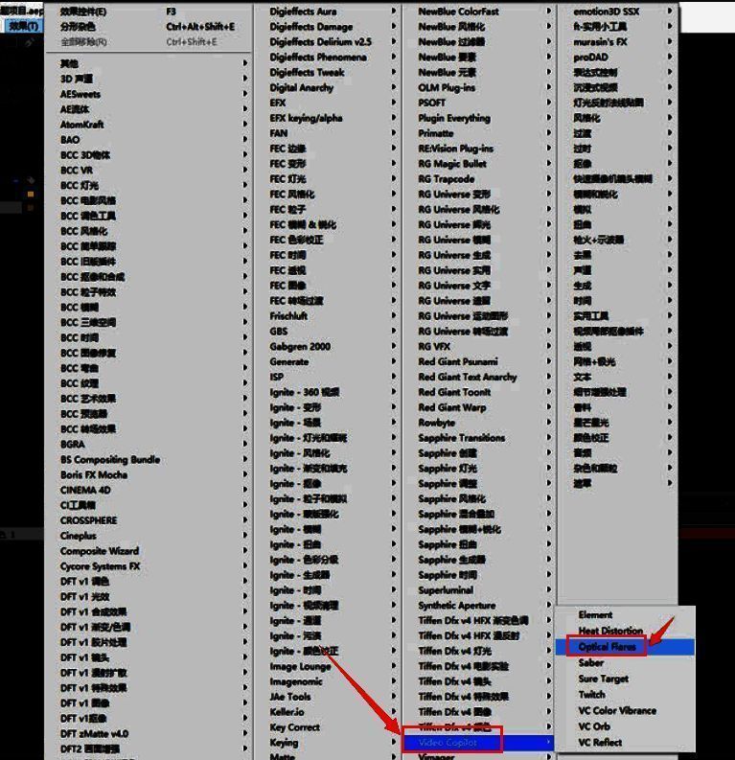Choose VC Color Vibrance
The width and height of the screenshot is (735, 760).
617,711
